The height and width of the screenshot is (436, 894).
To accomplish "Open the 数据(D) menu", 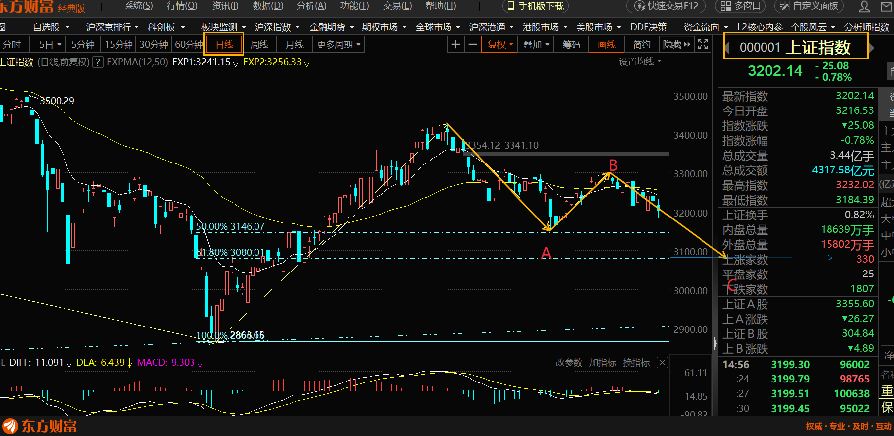I will pyautogui.click(x=268, y=6).
